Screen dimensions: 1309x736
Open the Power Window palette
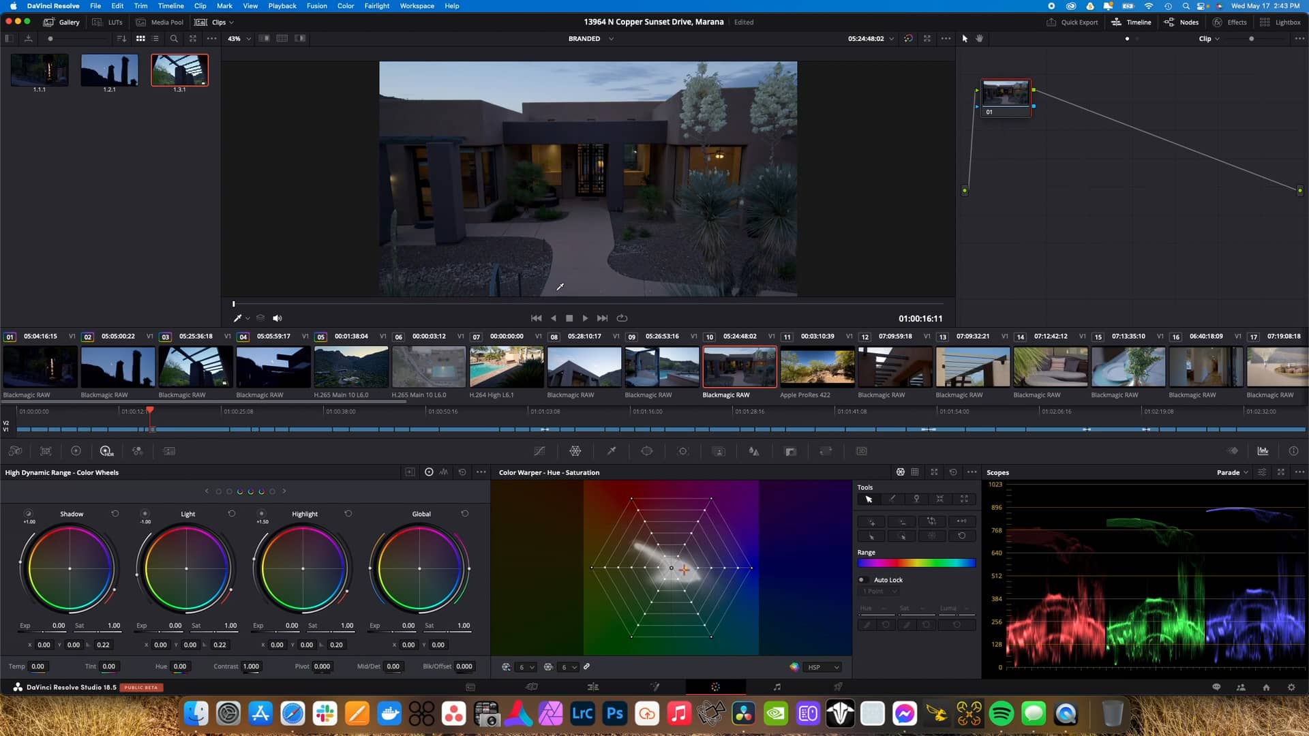(x=646, y=450)
